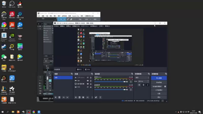Enable Studio Mode in Controls
The image size is (203, 114).
[159, 90]
